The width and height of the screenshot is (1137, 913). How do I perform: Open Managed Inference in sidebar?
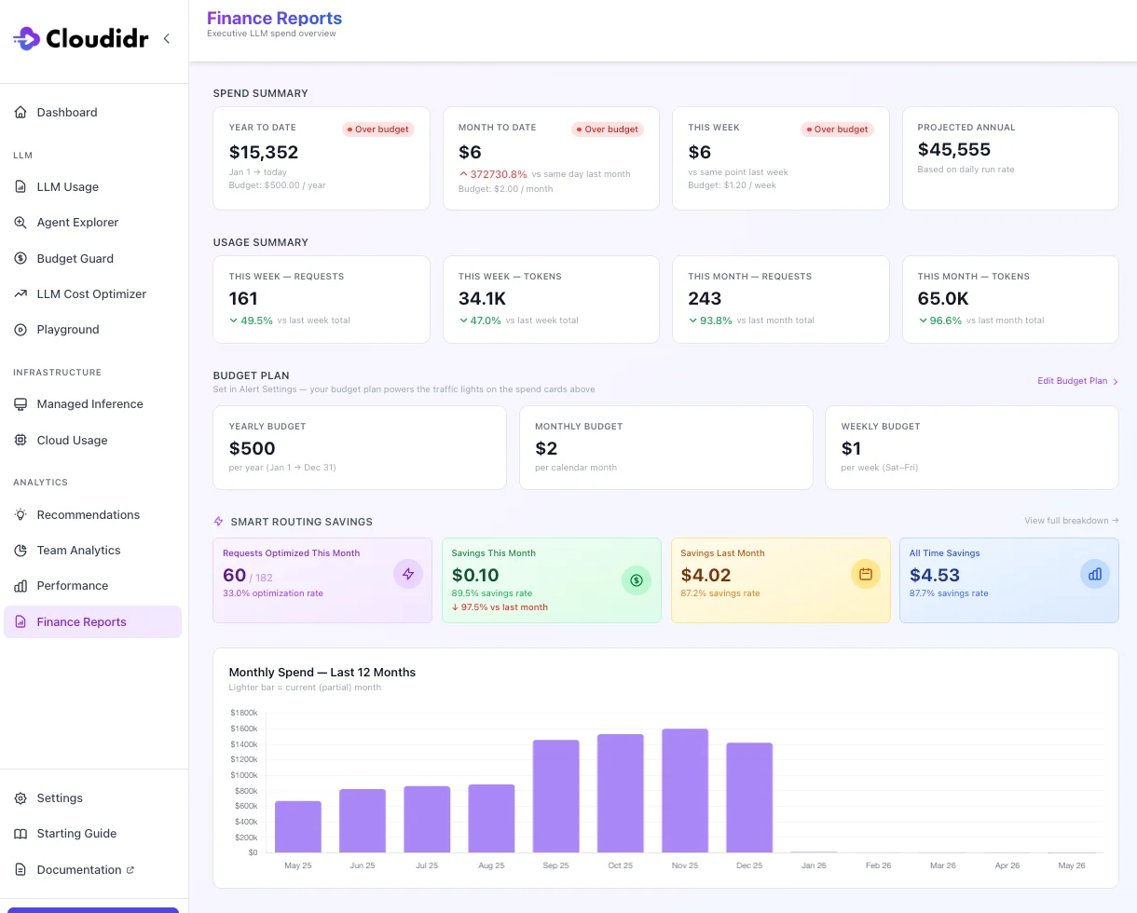[x=92, y=404]
